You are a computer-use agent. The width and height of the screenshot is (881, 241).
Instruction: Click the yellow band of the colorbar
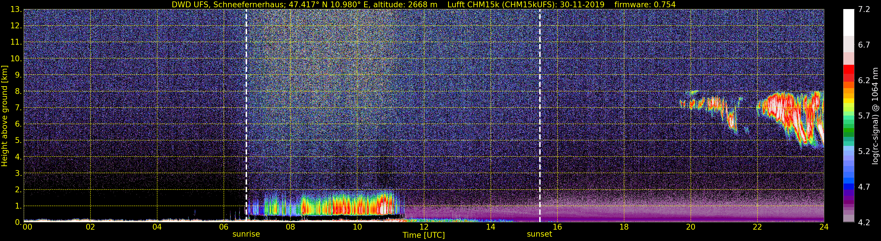tap(849, 101)
